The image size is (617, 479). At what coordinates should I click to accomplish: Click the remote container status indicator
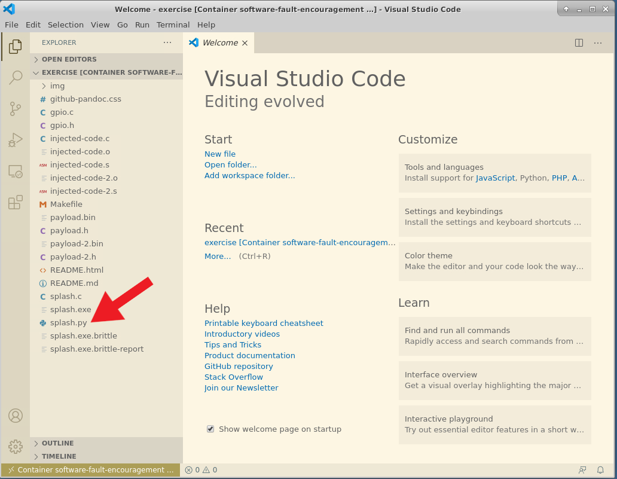click(x=90, y=469)
